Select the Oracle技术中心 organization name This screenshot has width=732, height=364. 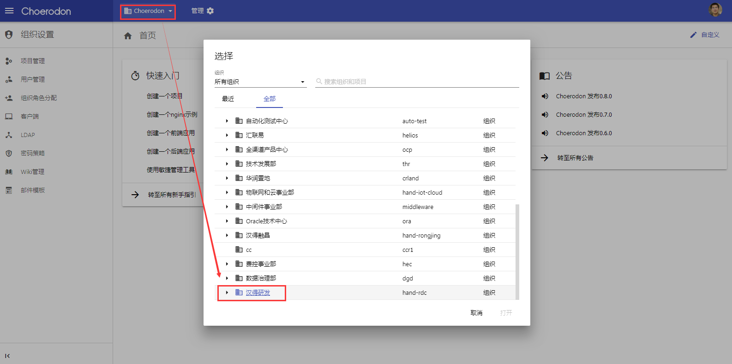[266, 221]
